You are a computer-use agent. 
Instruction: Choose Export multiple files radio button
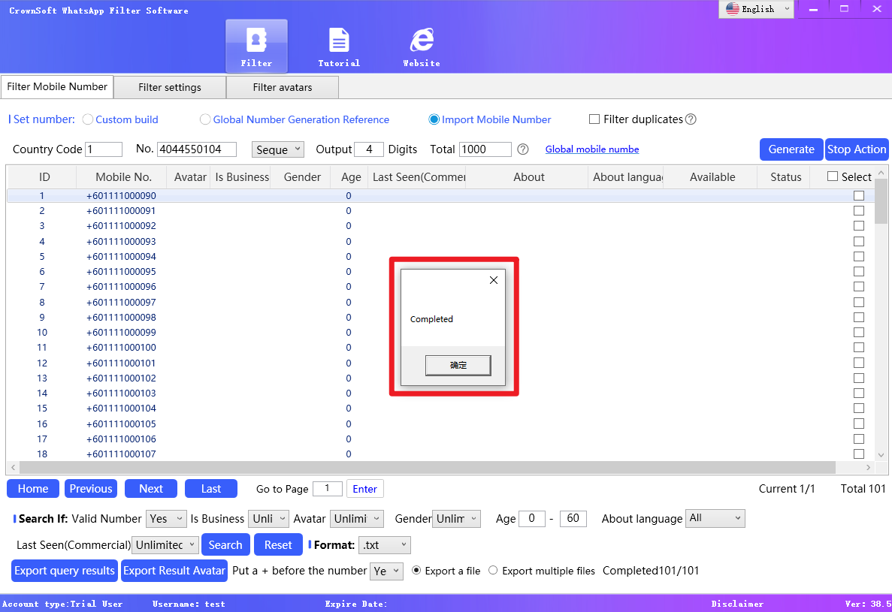(x=493, y=571)
